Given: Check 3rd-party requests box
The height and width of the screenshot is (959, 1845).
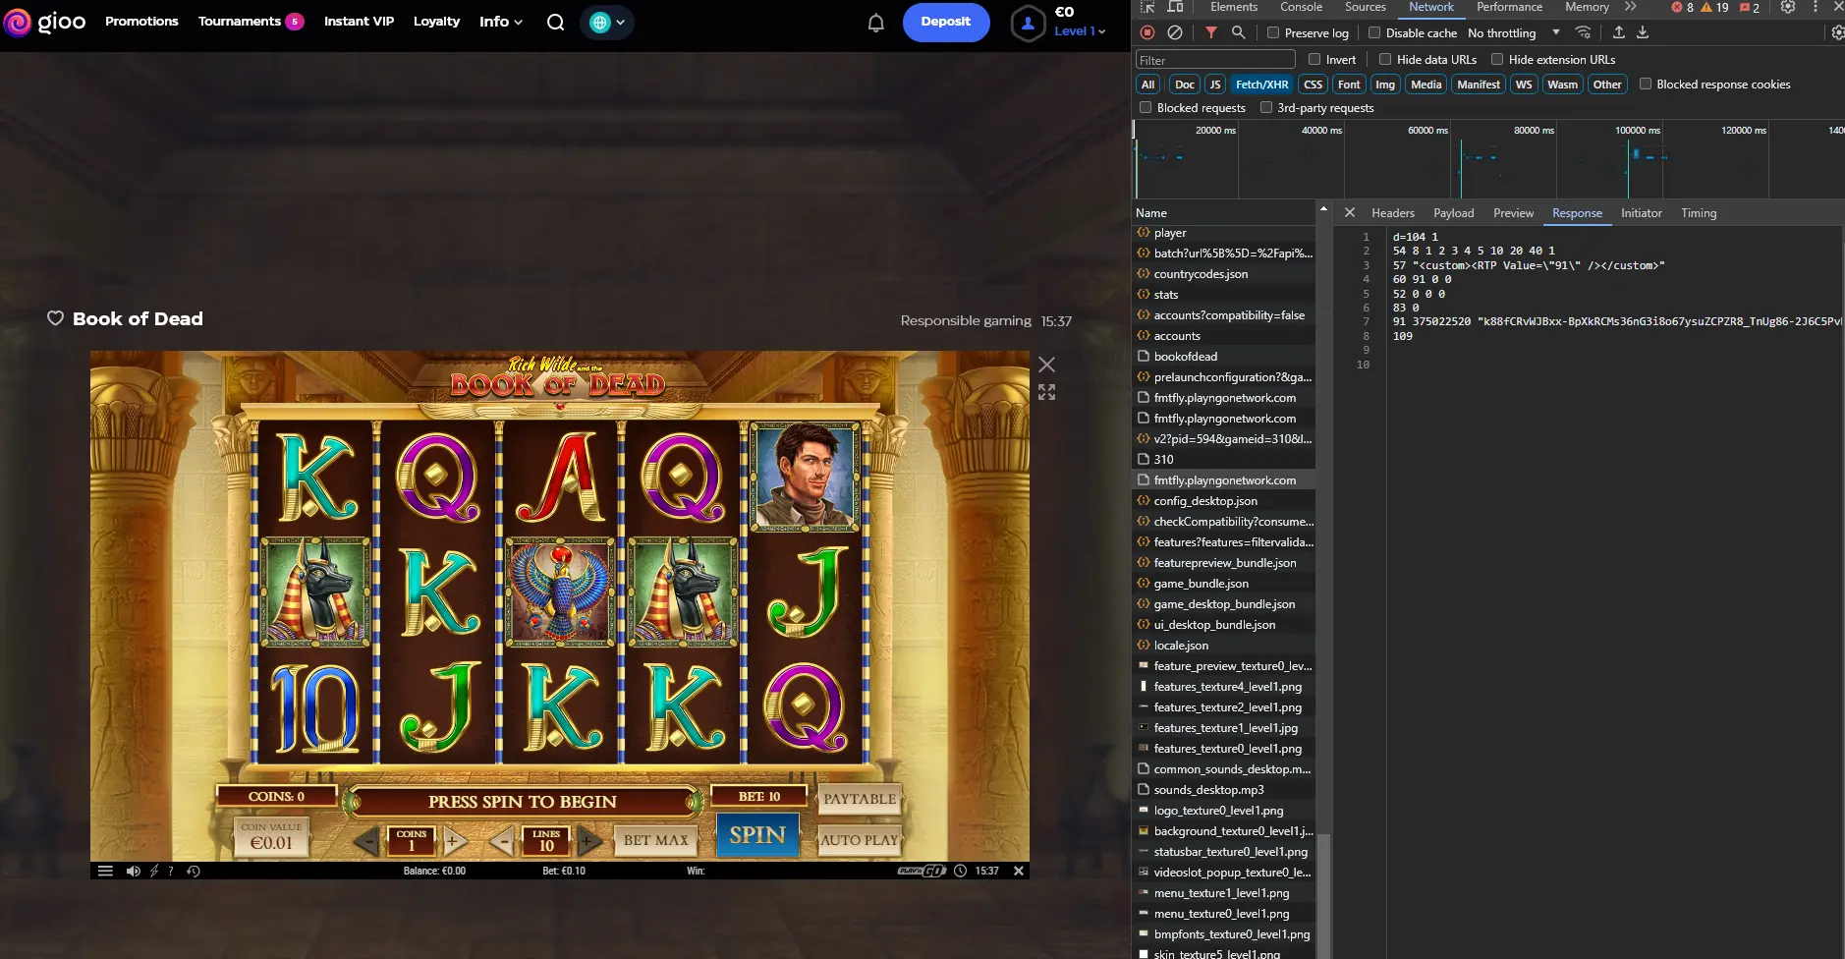Looking at the screenshot, I should click(x=1266, y=107).
